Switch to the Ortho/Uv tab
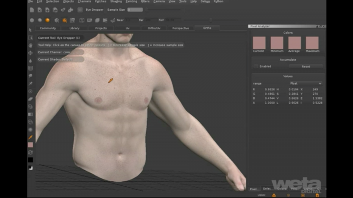 coord(154,28)
